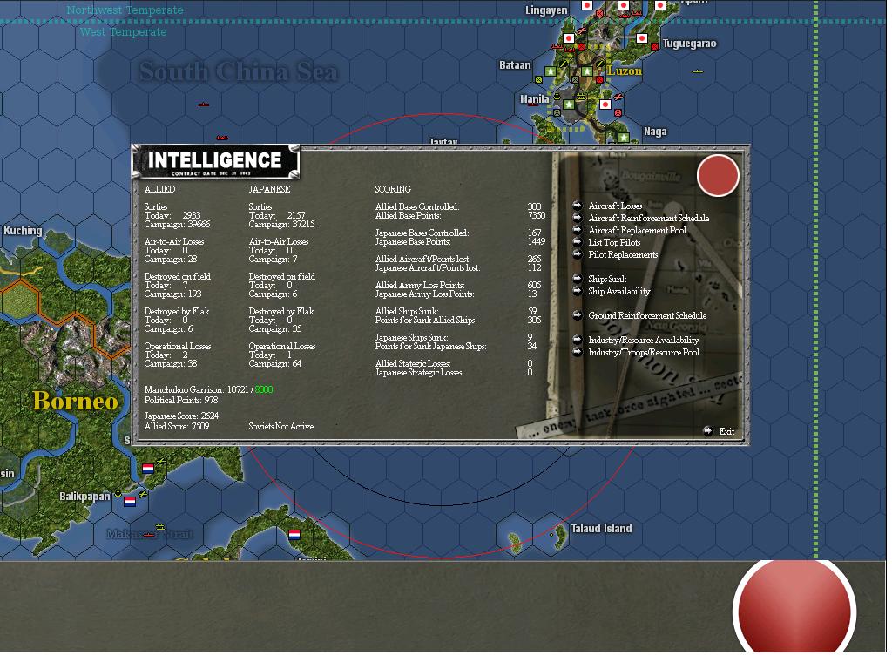Image resolution: width=892 pixels, height=669 pixels.
Task: Click the Bataan map label
Action: (515, 64)
